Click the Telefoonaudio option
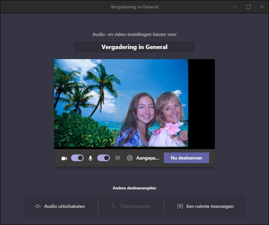The image size is (269, 225). (x=131, y=206)
